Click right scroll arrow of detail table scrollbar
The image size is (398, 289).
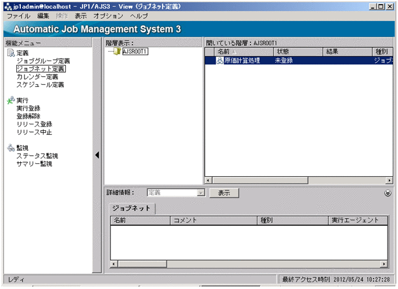384,264
